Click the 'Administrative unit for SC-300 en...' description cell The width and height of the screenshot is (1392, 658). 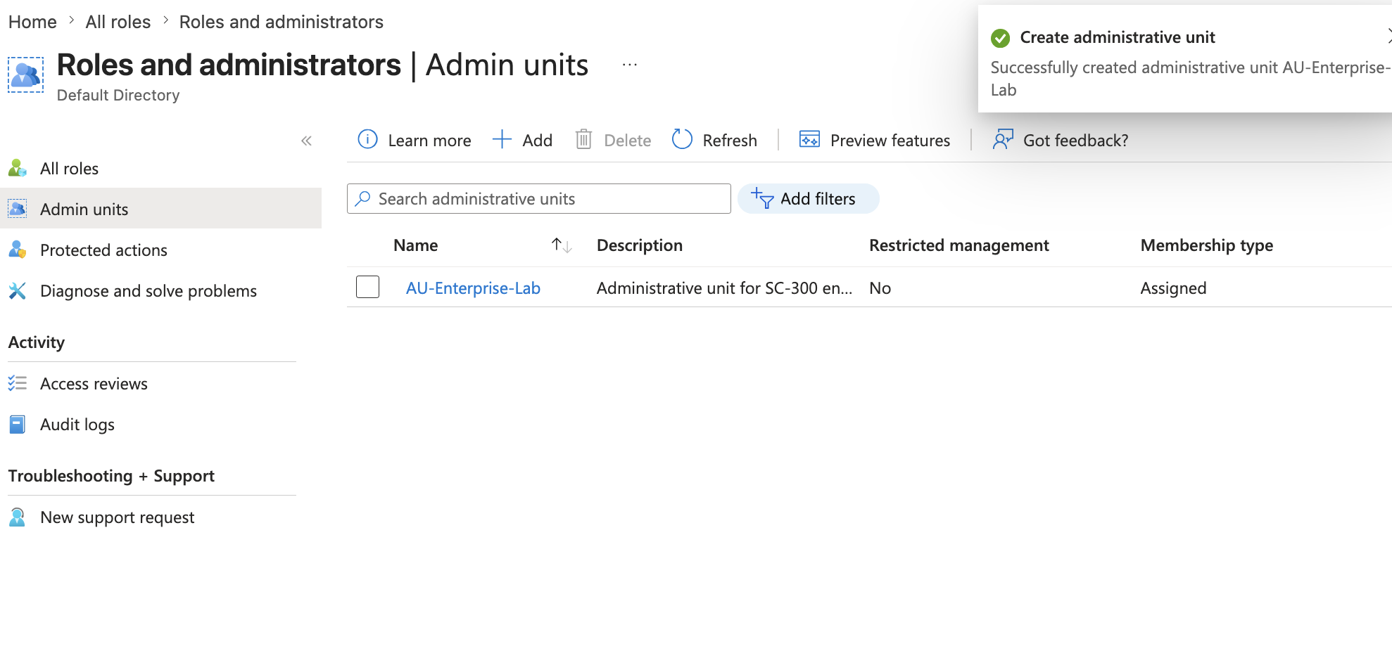pyautogui.click(x=724, y=288)
